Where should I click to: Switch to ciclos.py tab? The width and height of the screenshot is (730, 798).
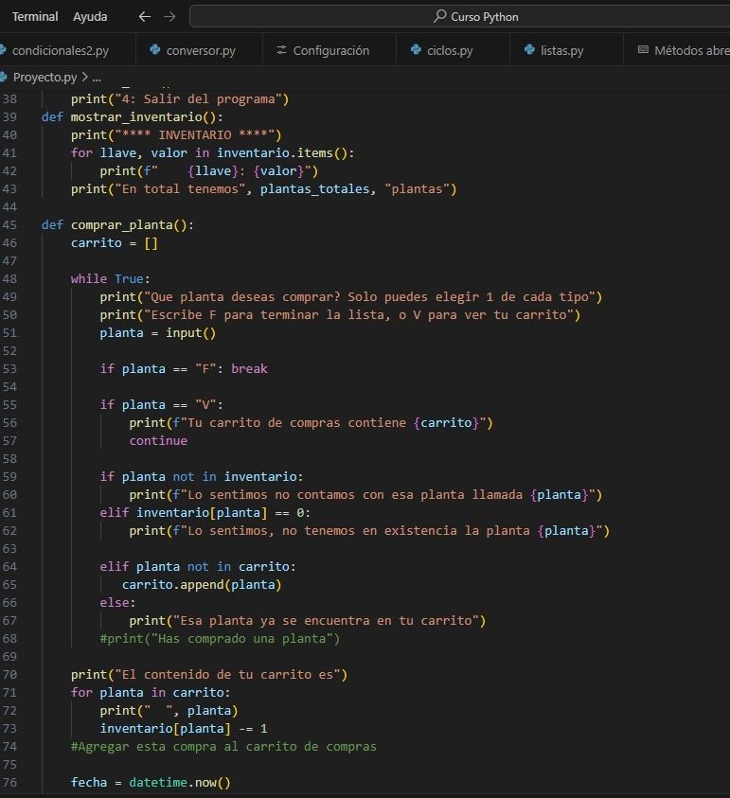point(449,50)
